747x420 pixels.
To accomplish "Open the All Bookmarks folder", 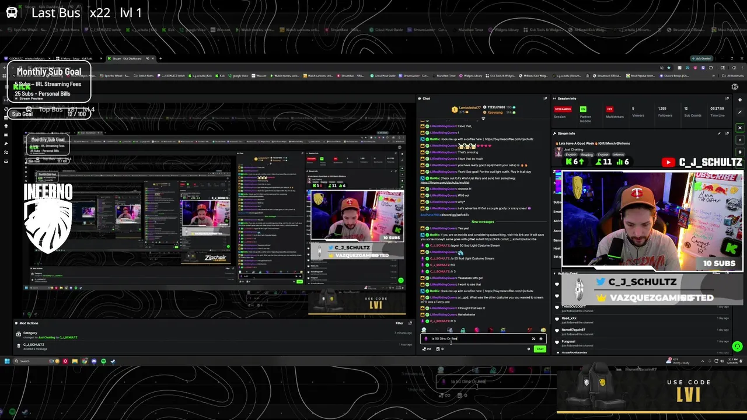I will (734, 75).
